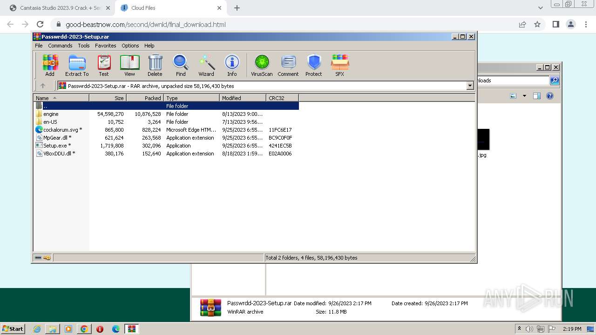Select the MpGear.dll file
This screenshot has height=335, width=596.
tap(166, 138)
